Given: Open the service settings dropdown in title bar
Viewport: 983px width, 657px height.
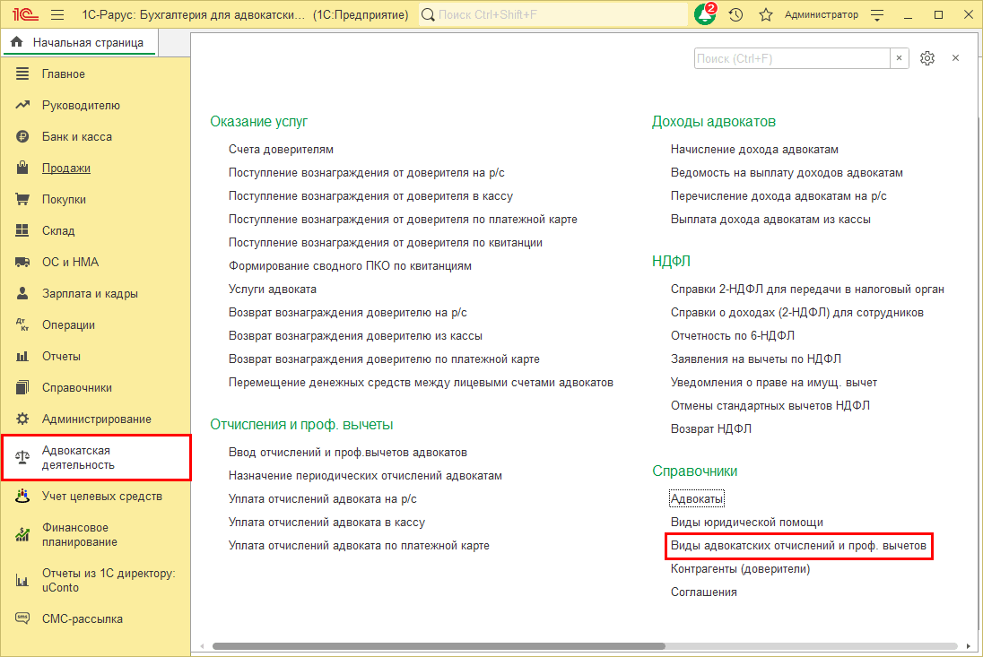Looking at the screenshot, I should click(x=877, y=15).
